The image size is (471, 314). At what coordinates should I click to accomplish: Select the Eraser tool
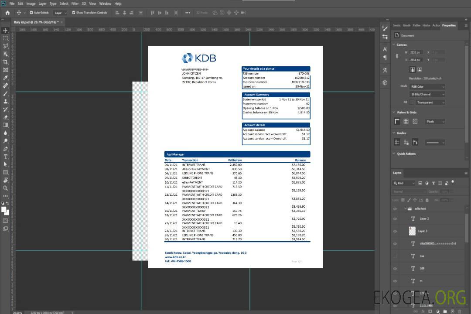[5, 117]
